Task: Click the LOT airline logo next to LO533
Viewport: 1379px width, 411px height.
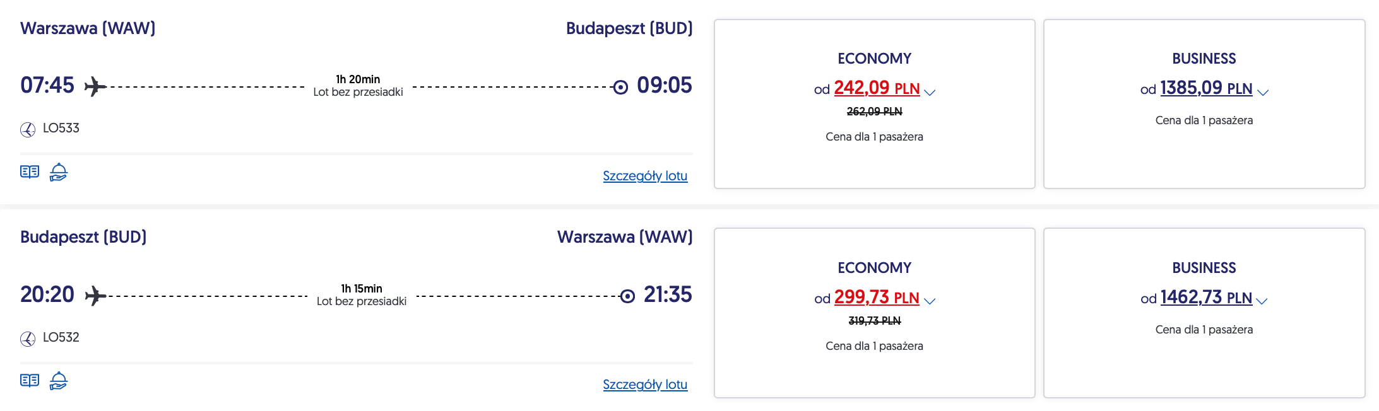Action: 28,129
